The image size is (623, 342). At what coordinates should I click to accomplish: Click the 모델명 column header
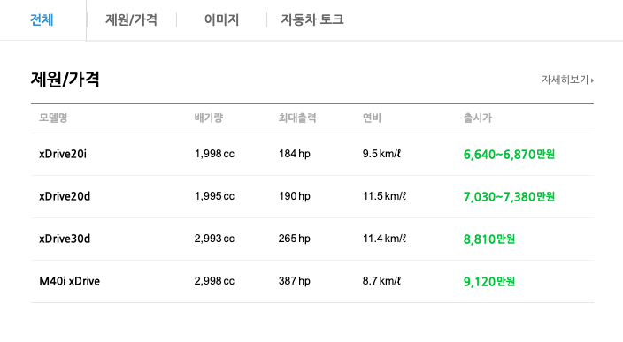[53, 118]
